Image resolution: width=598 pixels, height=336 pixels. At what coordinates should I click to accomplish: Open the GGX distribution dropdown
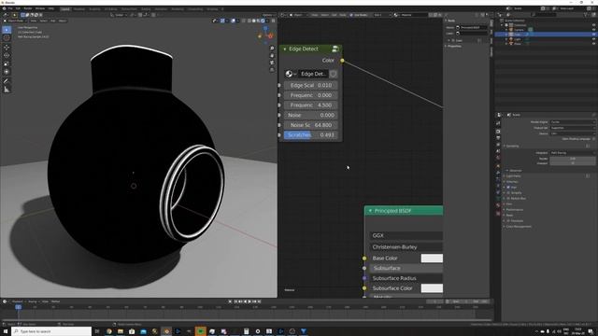[x=406, y=235]
